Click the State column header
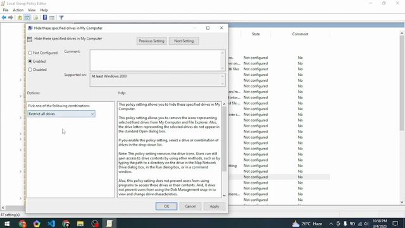This screenshot has width=405, height=228. click(x=256, y=34)
